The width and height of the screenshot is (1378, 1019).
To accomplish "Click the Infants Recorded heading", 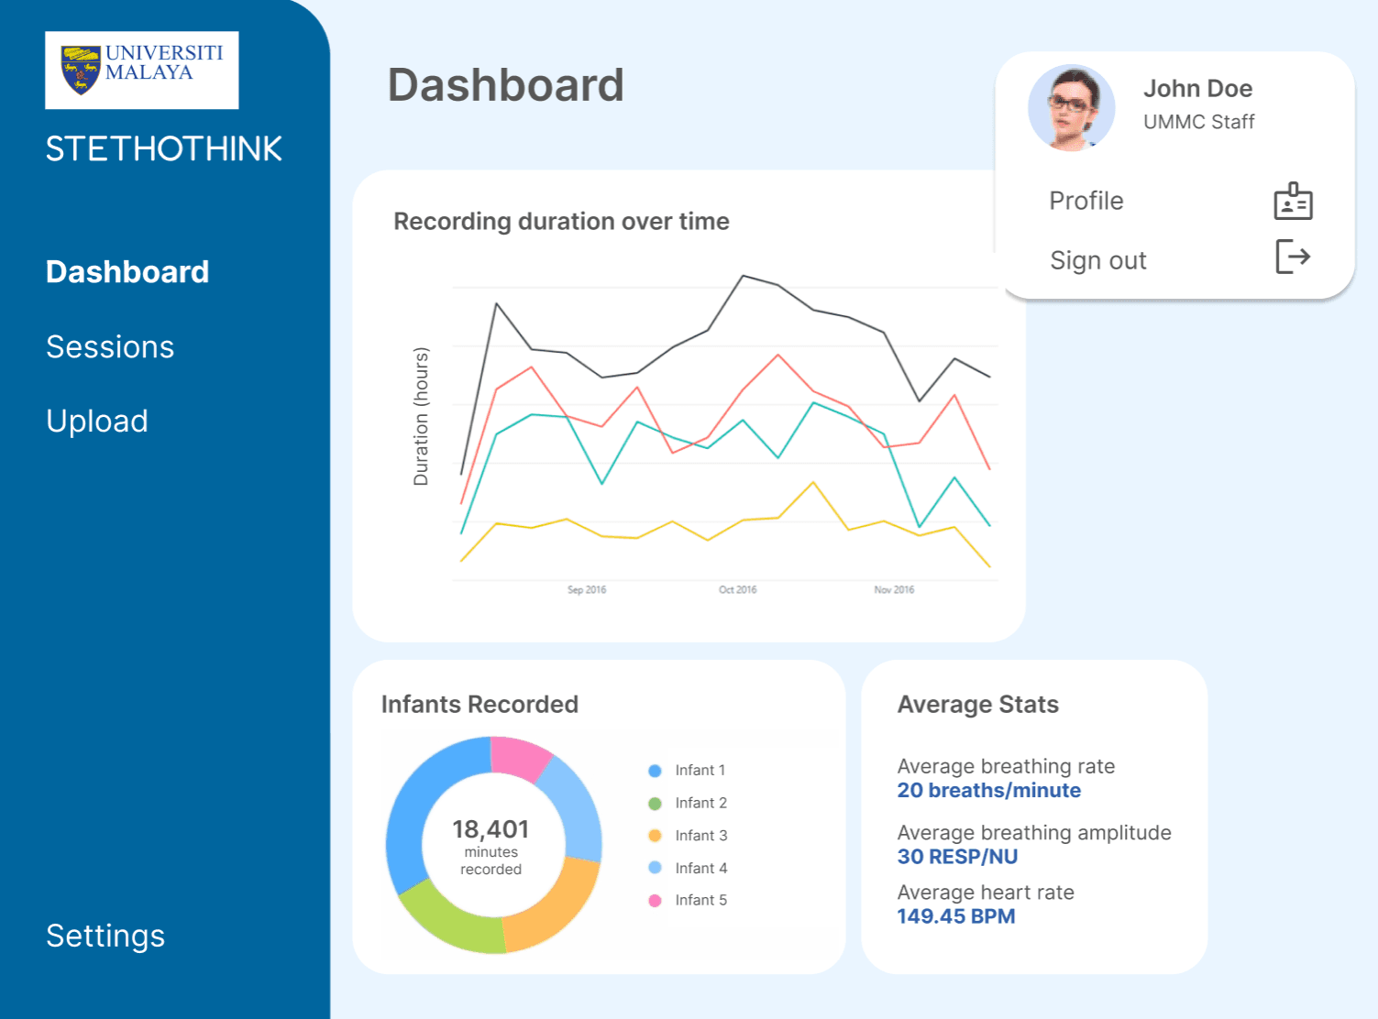I will (480, 705).
